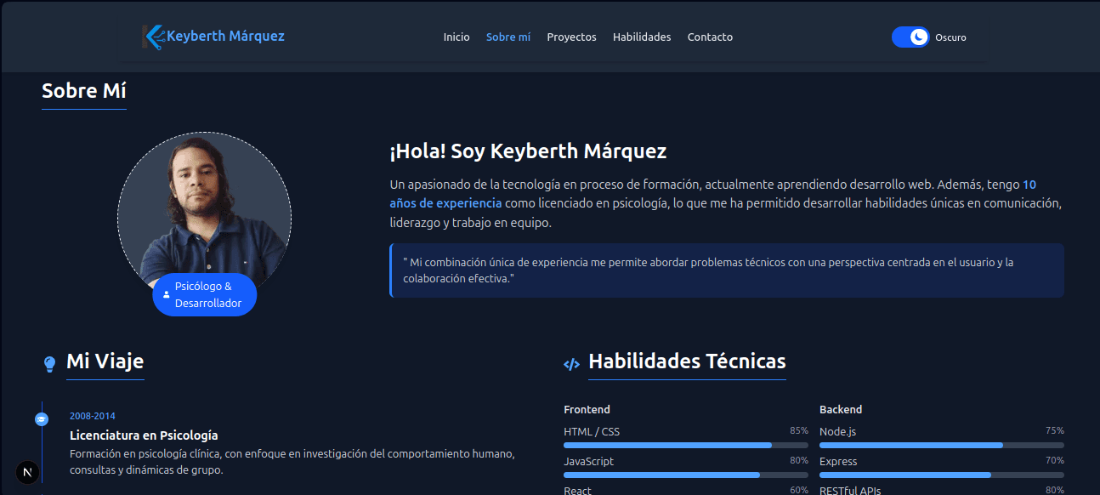Select the Sobre mí navigation item

[508, 37]
